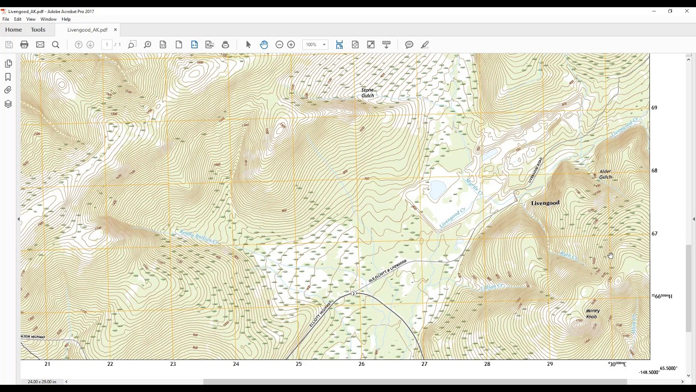
Task: Select the Hand pan tool
Action: coord(264,45)
